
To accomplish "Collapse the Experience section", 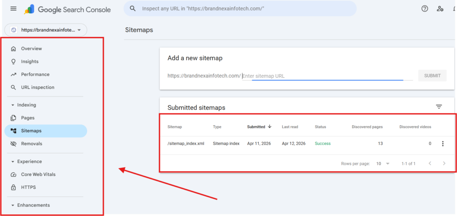I will coord(13,162).
